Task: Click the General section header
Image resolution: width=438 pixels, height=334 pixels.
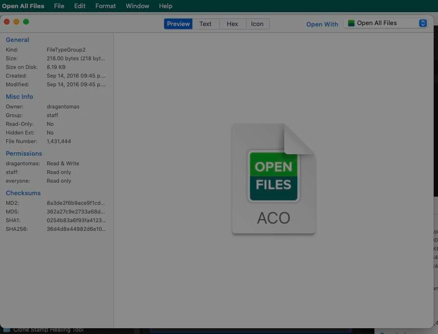Action: [17, 40]
